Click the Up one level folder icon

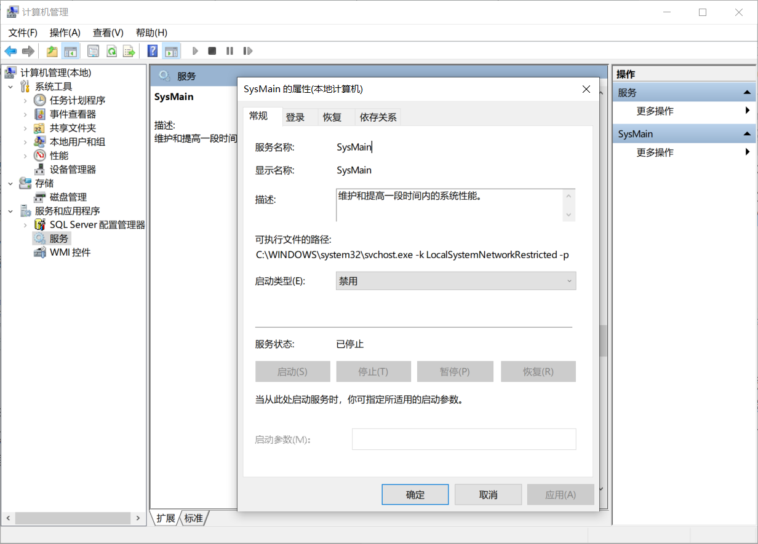pyautogui.click(x=52, y=51)
